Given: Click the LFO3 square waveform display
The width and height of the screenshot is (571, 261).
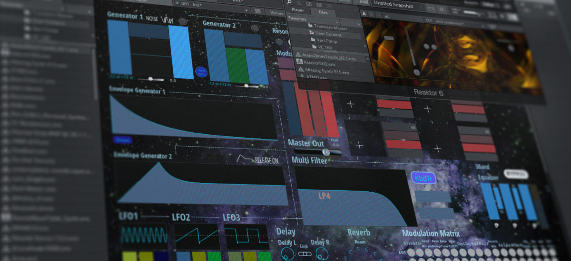Looking at the screenshot, I should (x=246, y=237).
